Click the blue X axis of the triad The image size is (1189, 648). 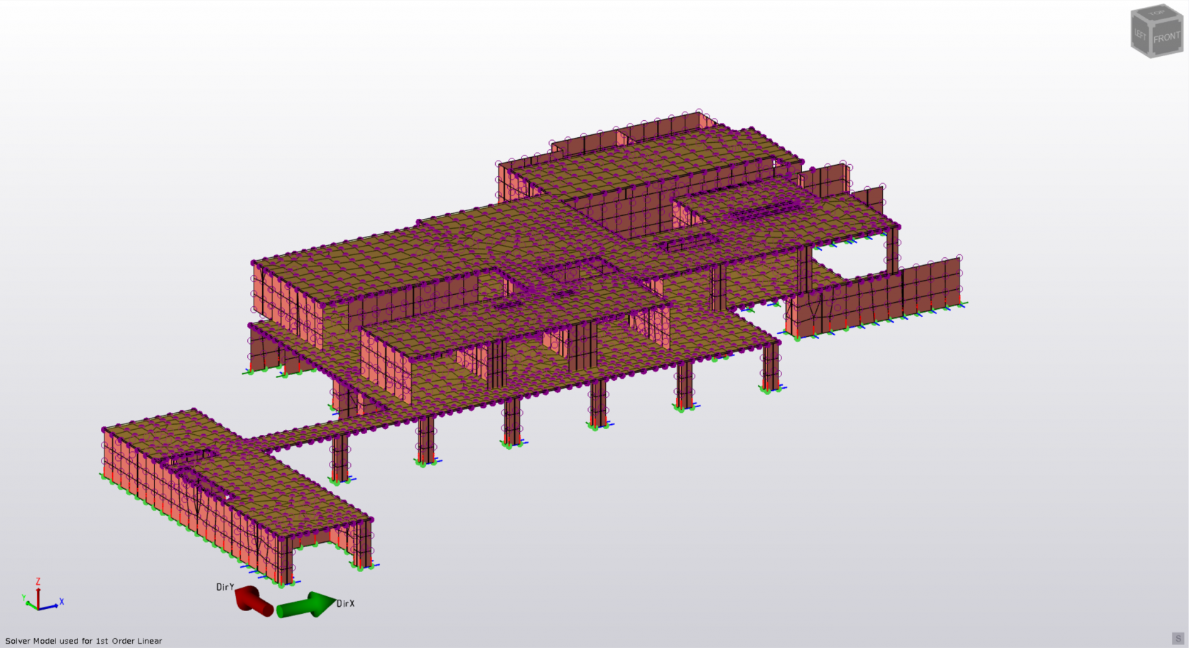[x=50, y=606]
